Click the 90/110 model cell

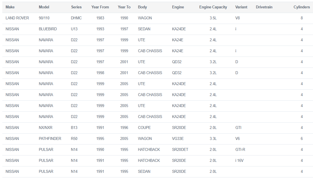click(x=44, y=18)
